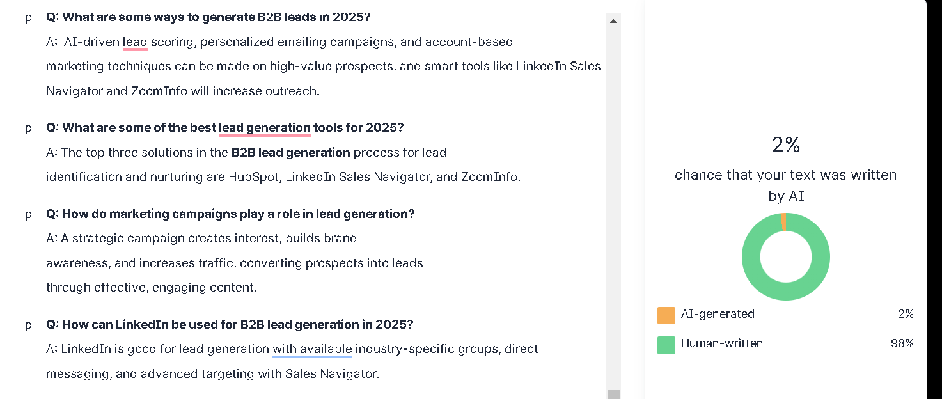Image resolution: width=942 pixels, height=399 pixels.
Task: Select the underlined phrase 'lead generation' in second question
Action: tap(264, 127)
